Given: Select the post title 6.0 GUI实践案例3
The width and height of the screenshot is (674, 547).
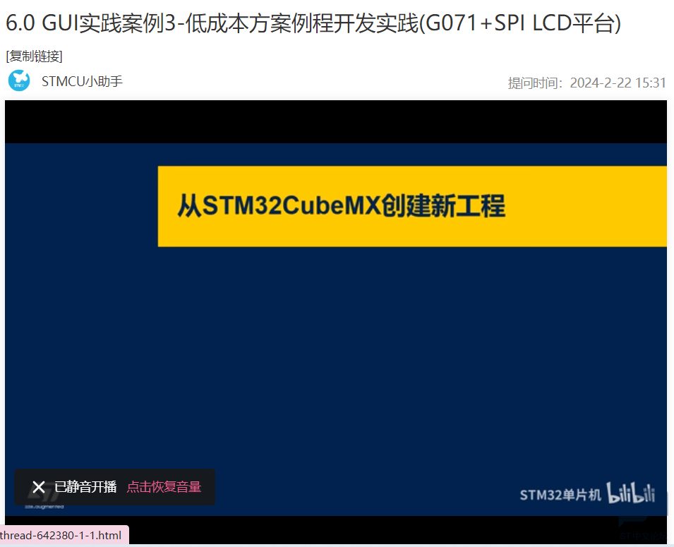Looking at the screenshot, I should [313, 23].
